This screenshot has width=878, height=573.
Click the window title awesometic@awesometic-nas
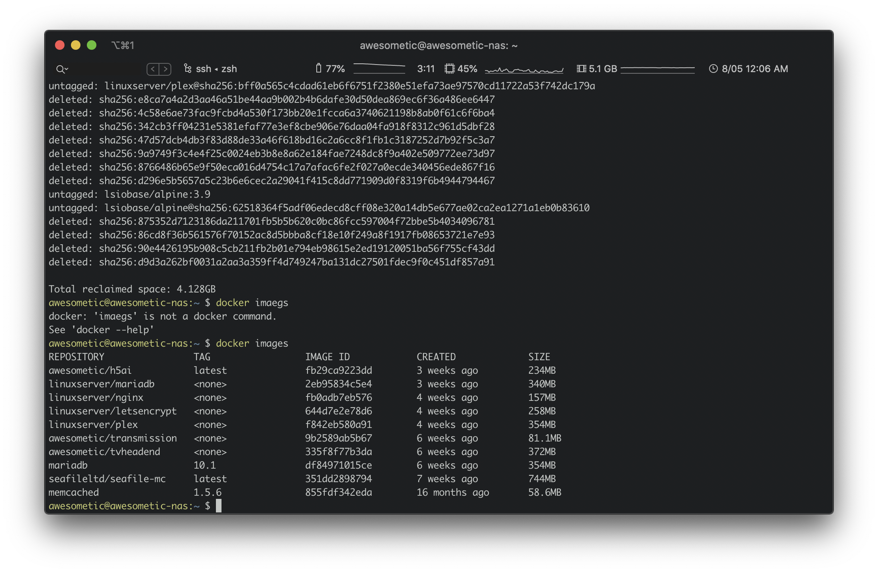(x=438, y=45)
